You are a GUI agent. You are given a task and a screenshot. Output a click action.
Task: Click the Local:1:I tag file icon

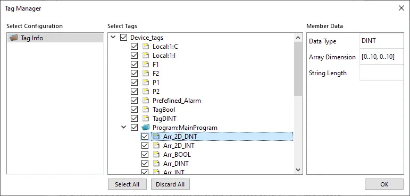click(145, 56)
